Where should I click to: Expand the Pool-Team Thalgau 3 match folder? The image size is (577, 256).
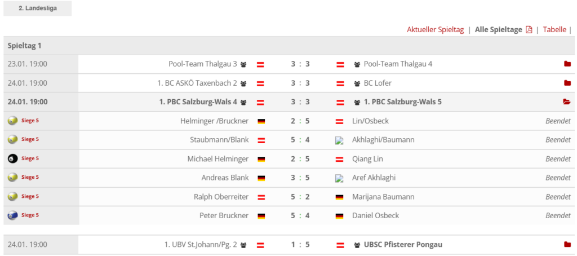567,64
